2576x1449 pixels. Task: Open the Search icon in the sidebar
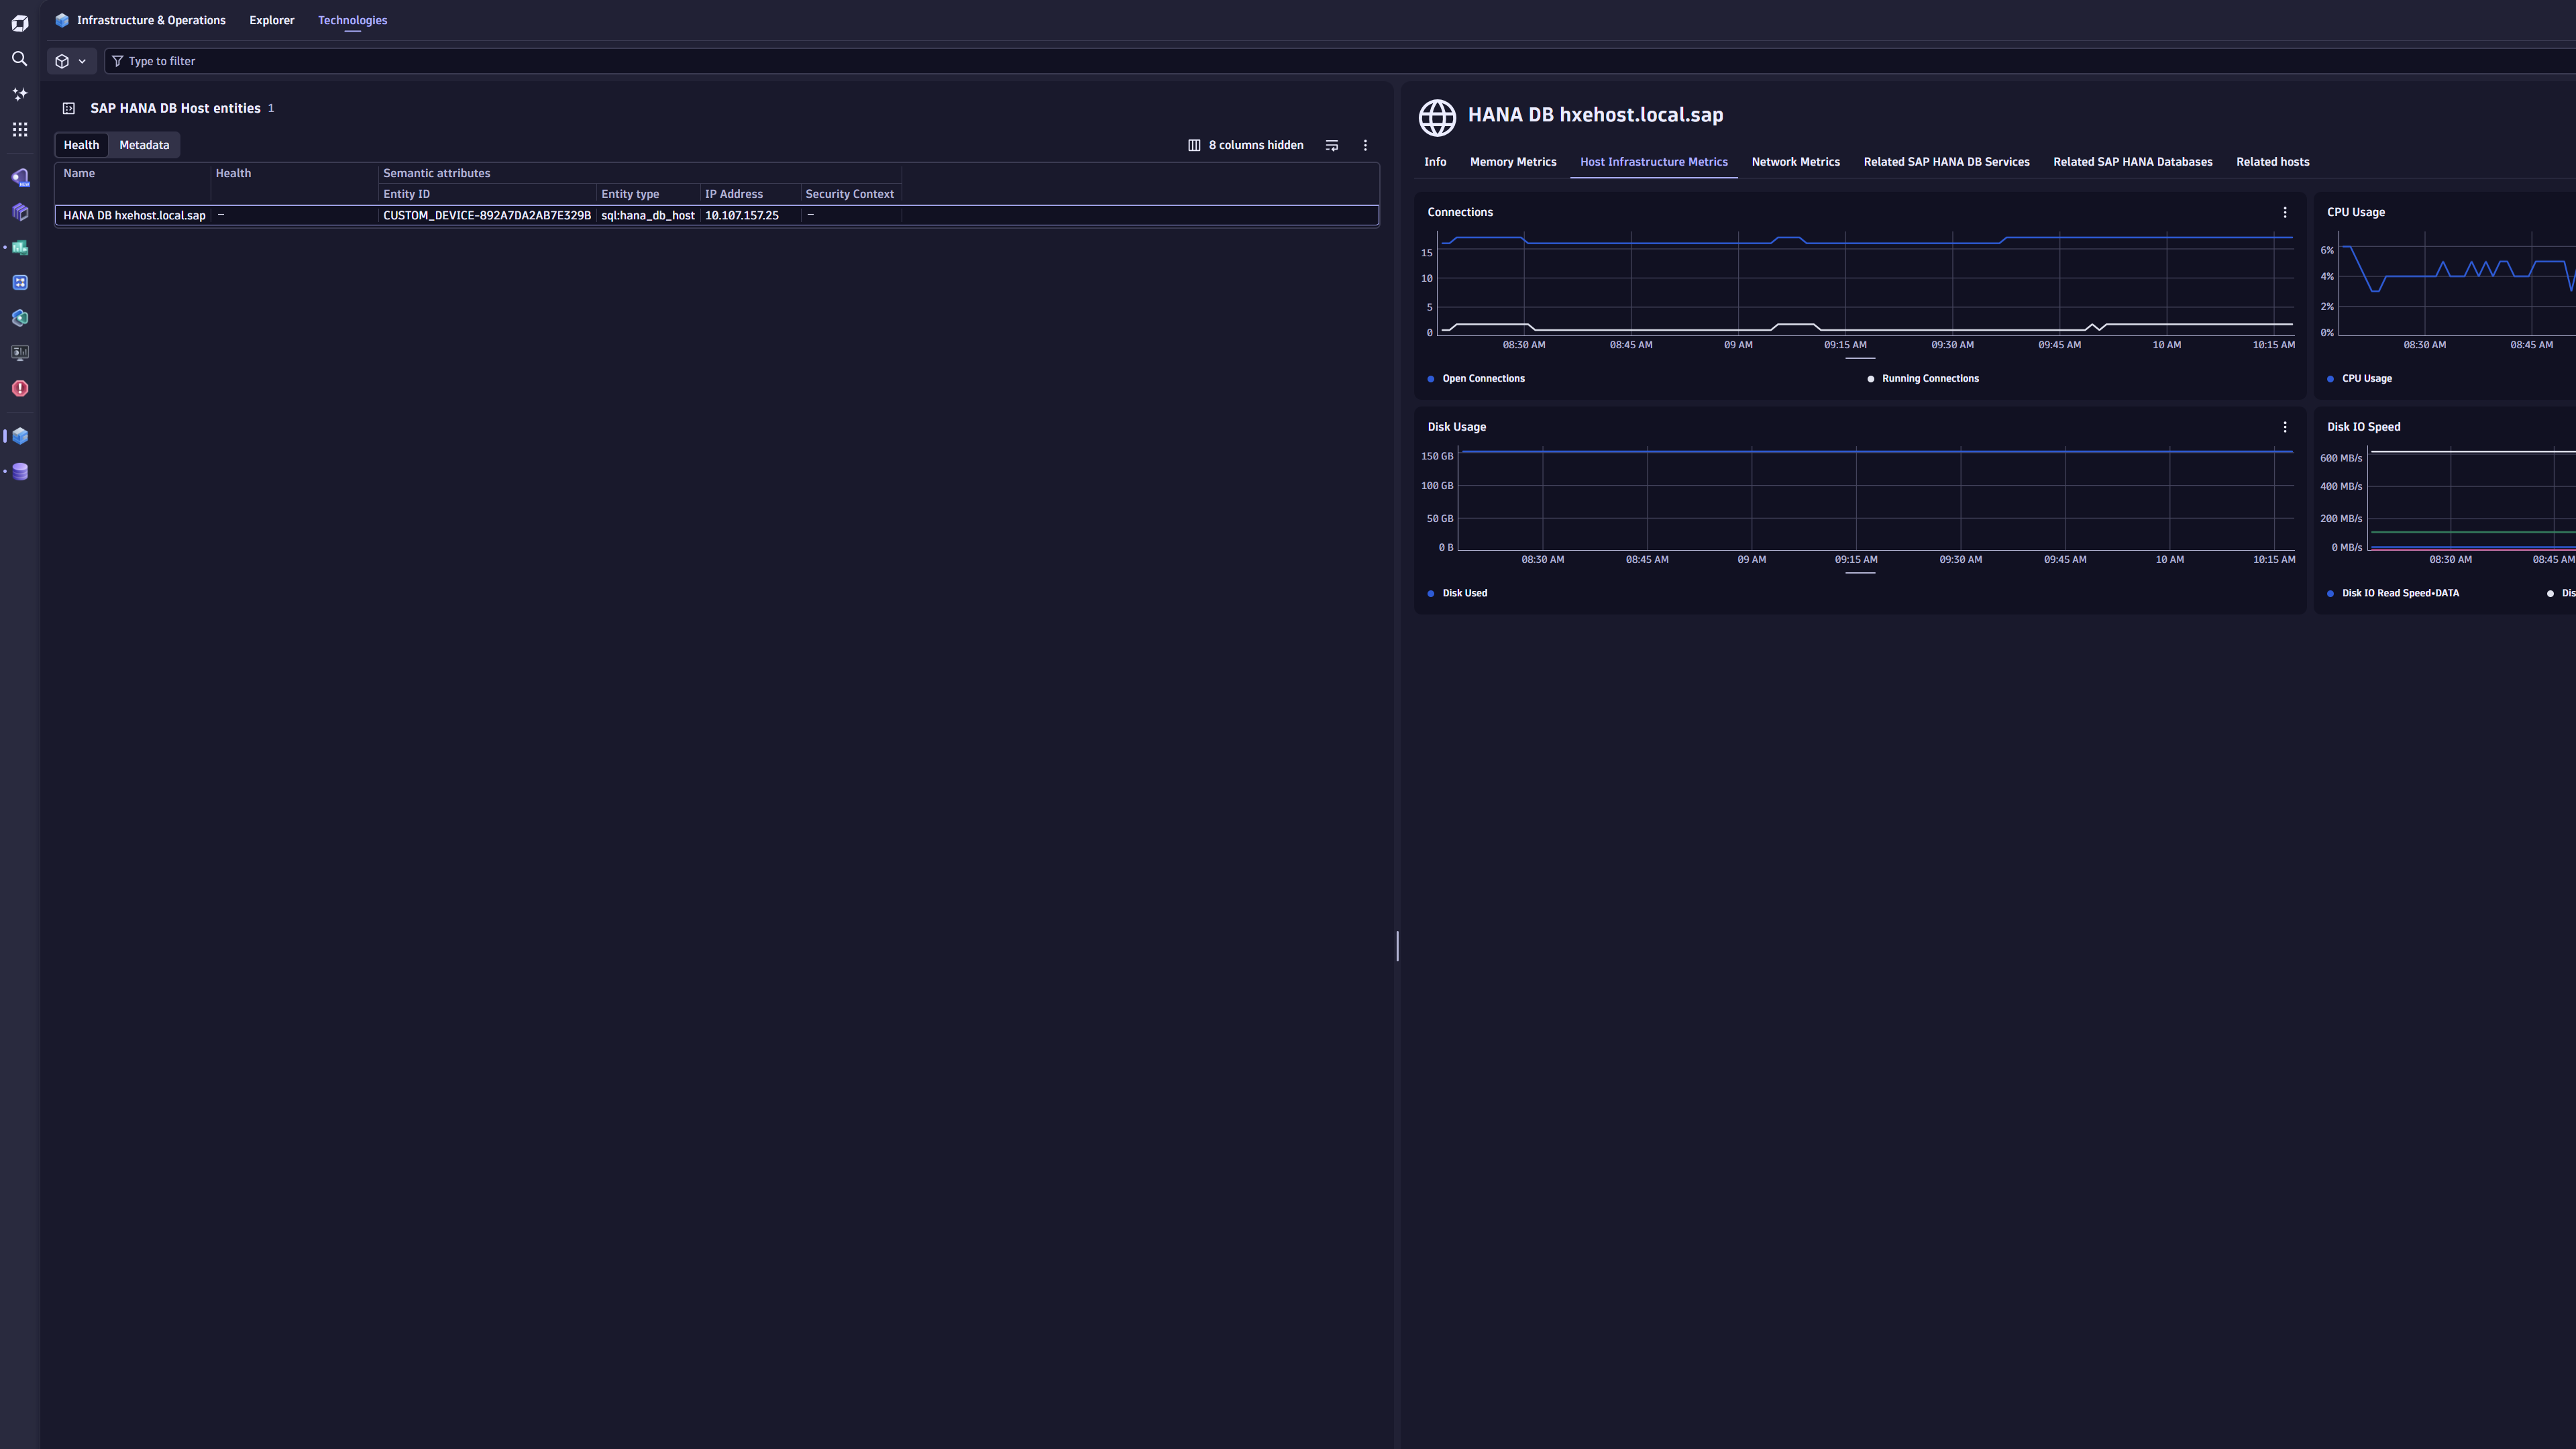(19, 59)
